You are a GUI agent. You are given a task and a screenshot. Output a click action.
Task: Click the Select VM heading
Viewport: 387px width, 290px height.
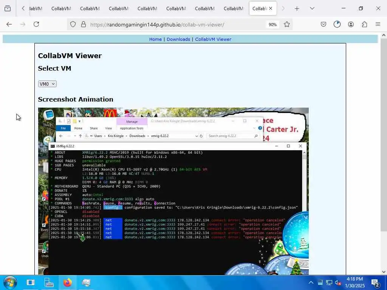54,68
